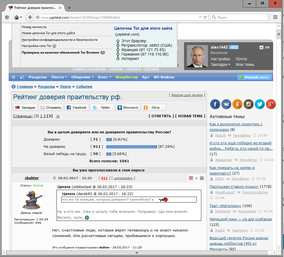Open the VK round social icon

(x=226, y=104)
